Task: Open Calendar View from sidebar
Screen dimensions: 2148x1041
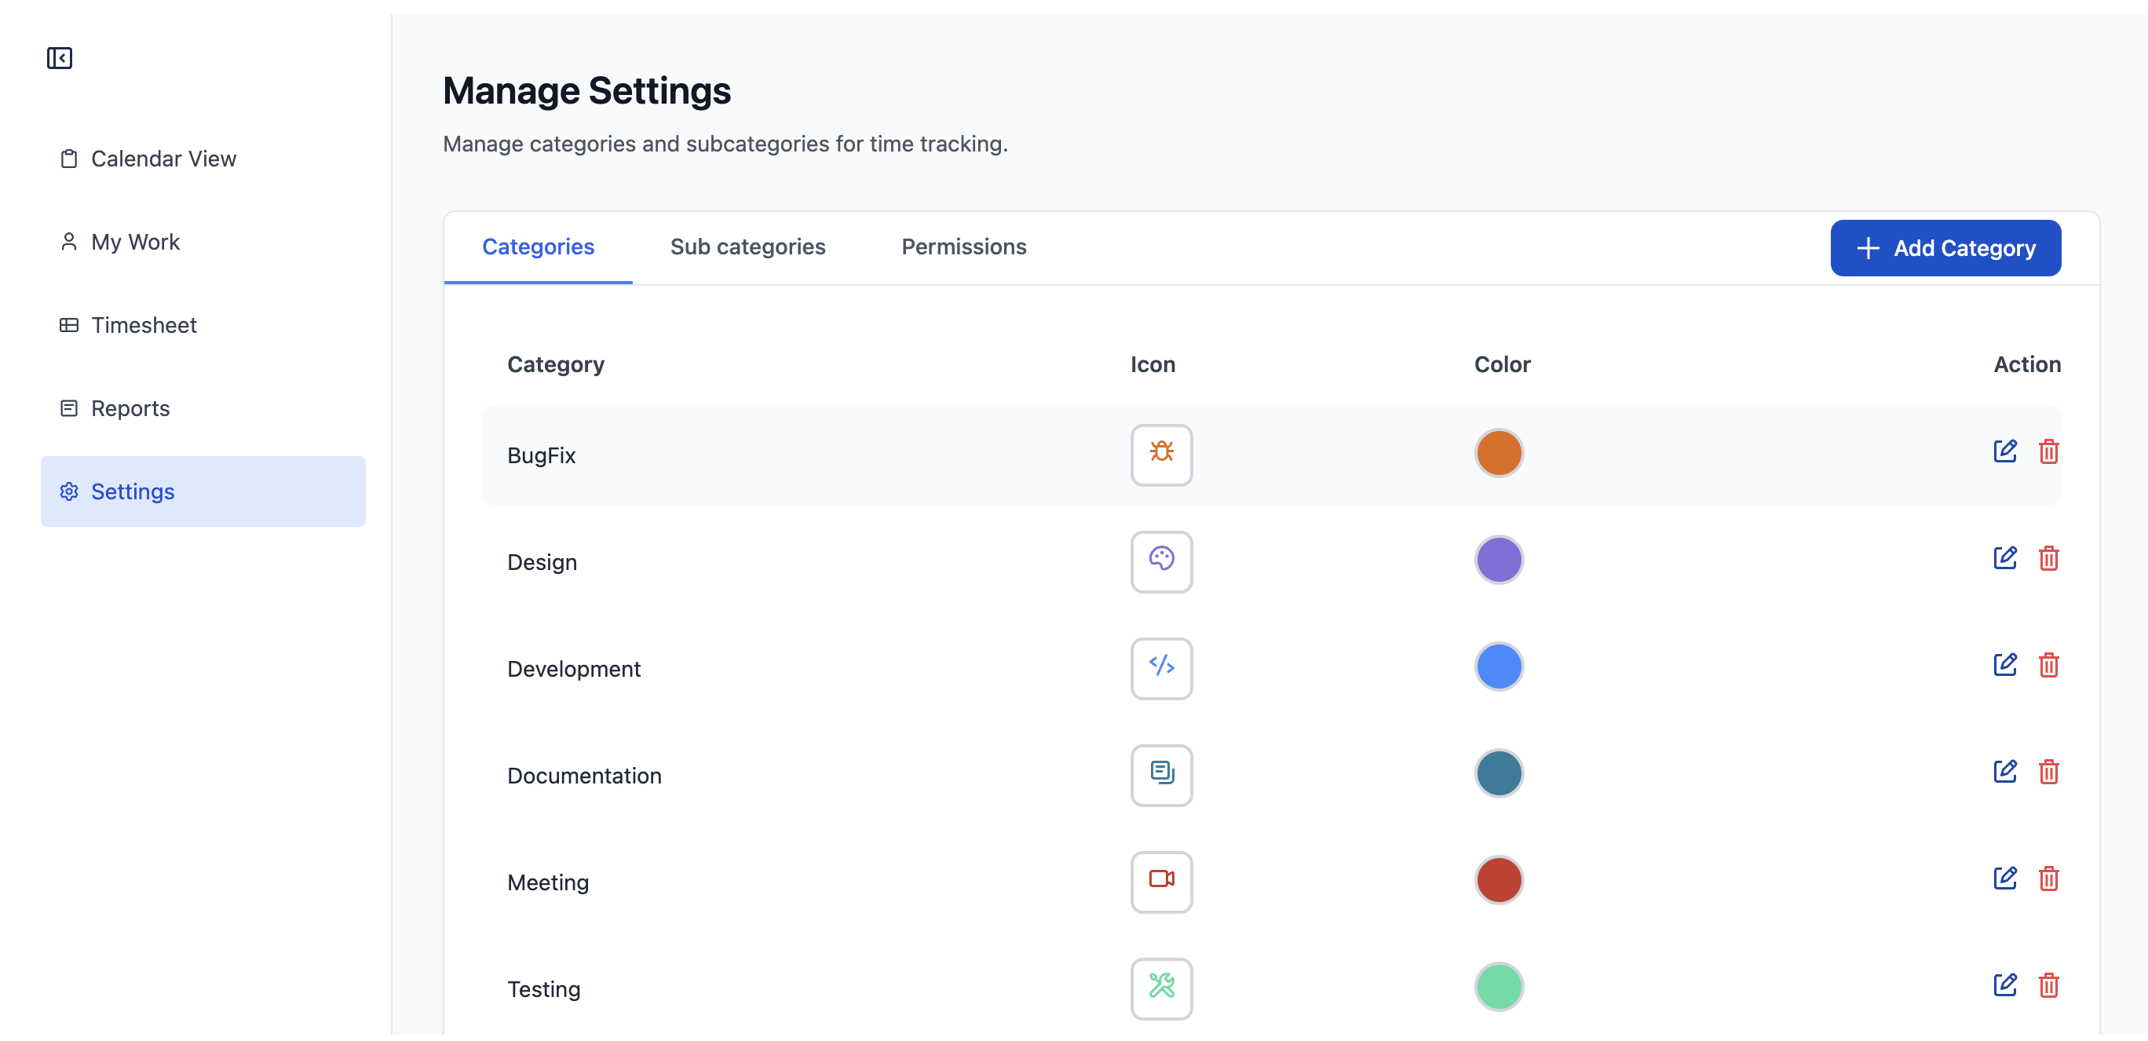Action: point(163,159)
